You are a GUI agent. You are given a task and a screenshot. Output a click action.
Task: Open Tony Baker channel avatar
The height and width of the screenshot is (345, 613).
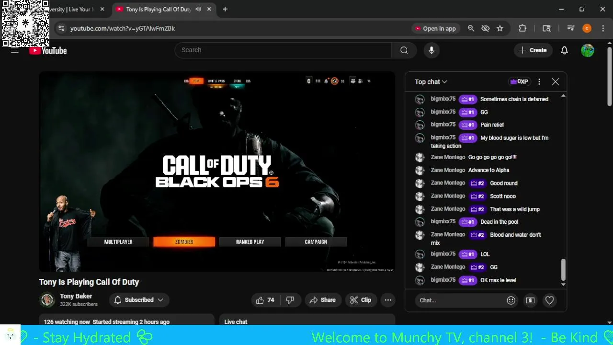[47, 300]
